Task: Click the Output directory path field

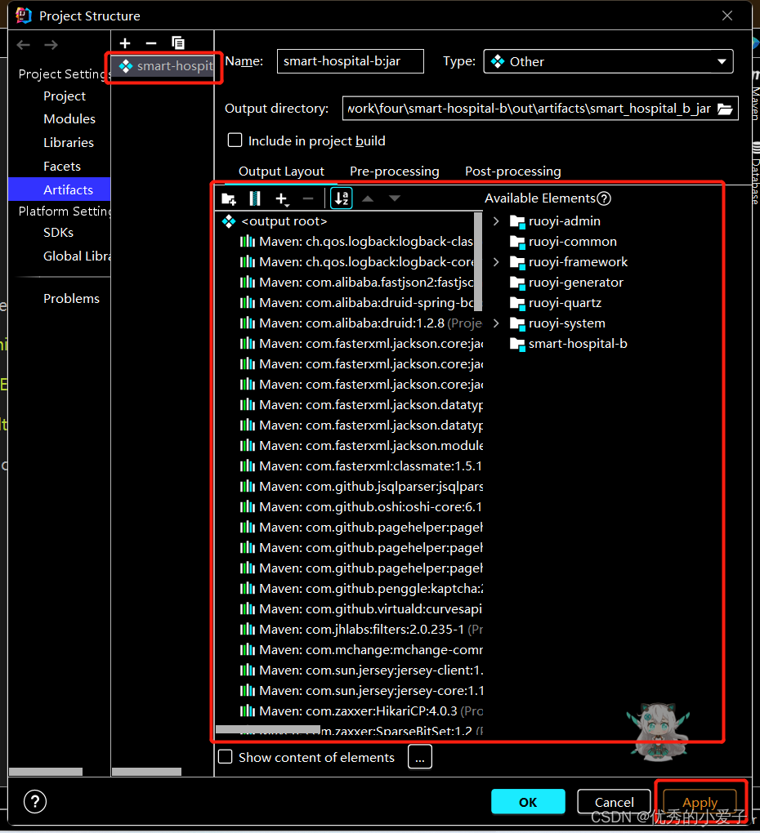Action: point(529,109)
